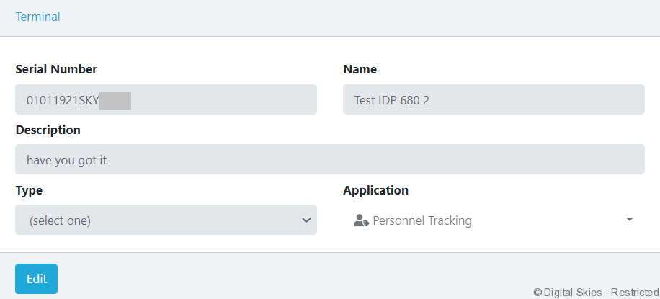Click the caret arrow of Application dropdown
Viewport: 660px width, 299px height.
click(x=630, y=219)
